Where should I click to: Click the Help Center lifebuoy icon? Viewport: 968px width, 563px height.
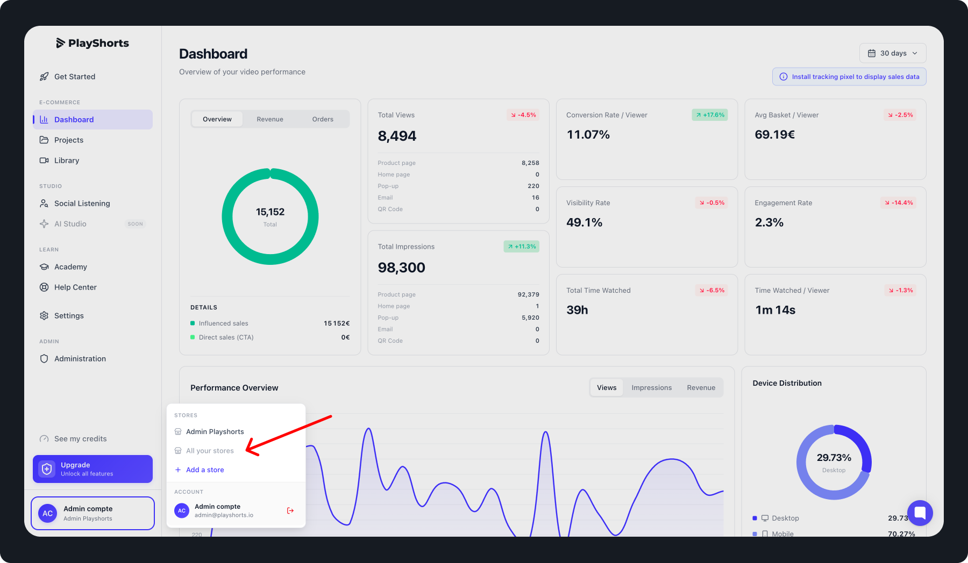[x=44, y=287]
